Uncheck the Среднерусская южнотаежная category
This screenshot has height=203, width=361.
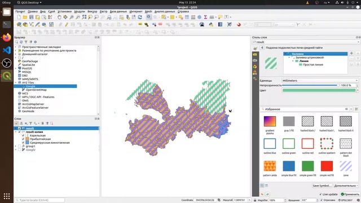pyautogui.click(x=23, y=143)
